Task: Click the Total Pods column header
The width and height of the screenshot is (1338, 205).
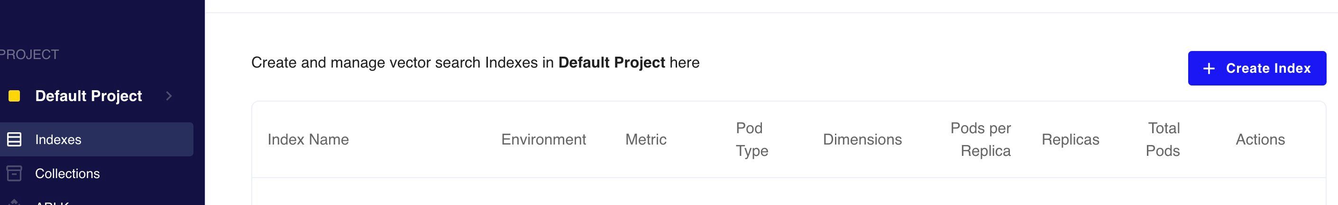Action: click(1163, 139)
